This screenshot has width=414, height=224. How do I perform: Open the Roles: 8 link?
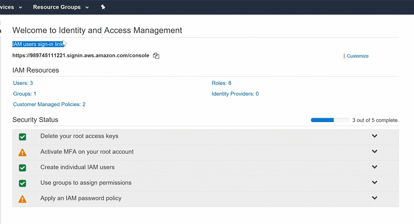pyautogui.click(x=221, y=83)
